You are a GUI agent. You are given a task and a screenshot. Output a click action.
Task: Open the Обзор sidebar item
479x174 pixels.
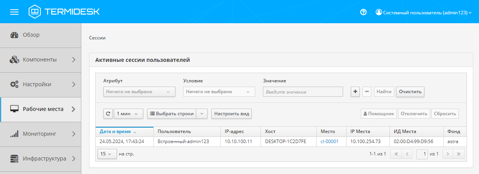(31, 35)
